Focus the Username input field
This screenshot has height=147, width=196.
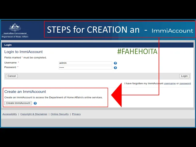coord(85,63)
